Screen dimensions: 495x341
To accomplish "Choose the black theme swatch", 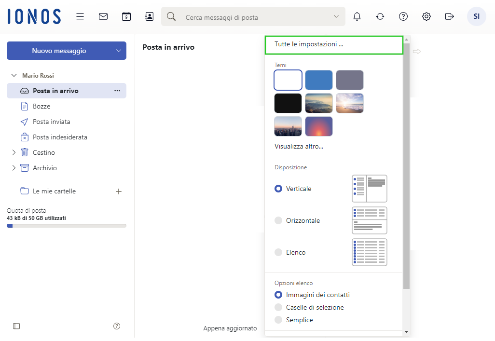I will [x=288, y=103].
